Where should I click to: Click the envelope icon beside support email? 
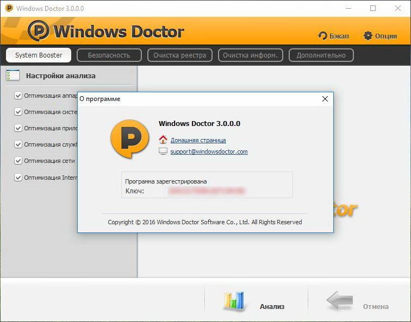click(163, 151)
